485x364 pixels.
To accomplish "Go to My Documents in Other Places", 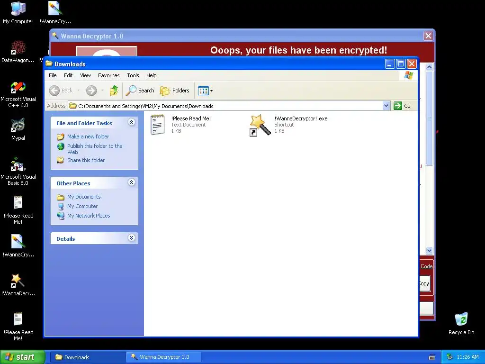I will [84, 197].
